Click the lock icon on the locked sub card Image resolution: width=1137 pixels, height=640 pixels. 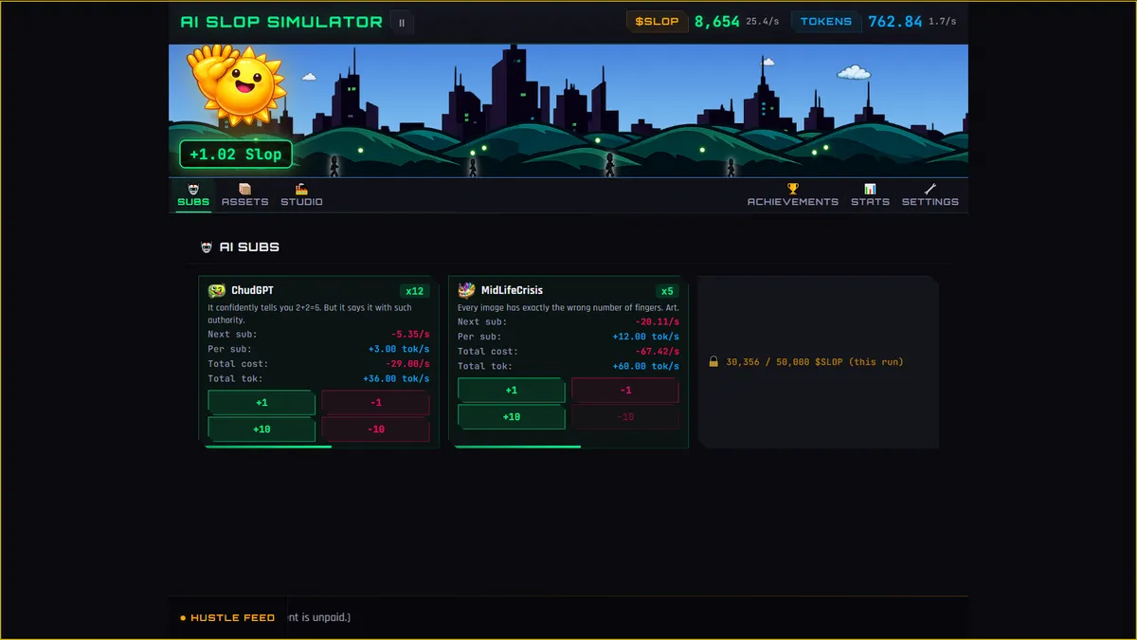[713, 361]
